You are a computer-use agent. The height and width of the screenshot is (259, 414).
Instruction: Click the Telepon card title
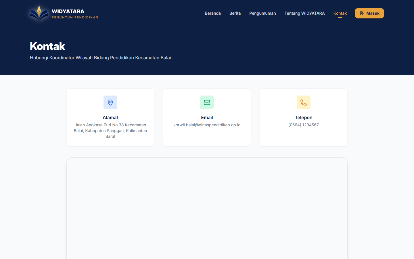pyautogui.click(x=304, y=117)
